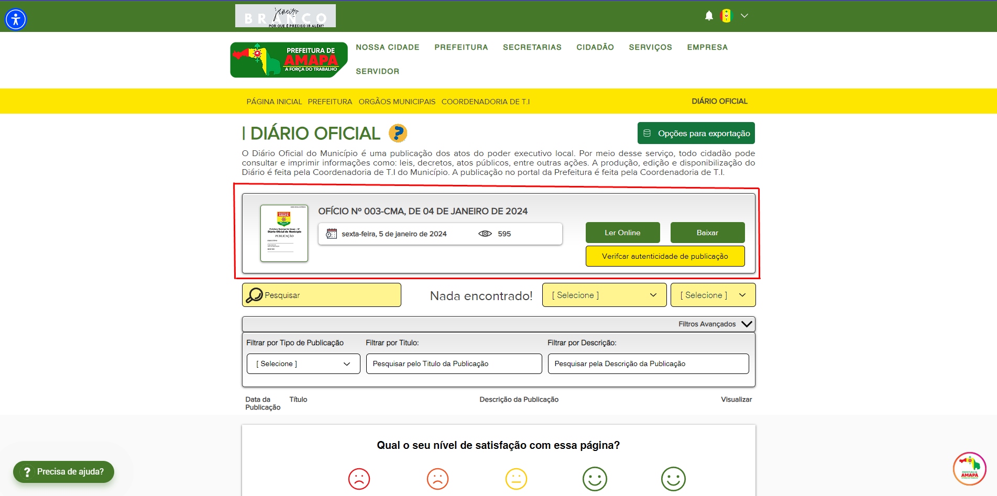997x496 pixels.
Task: Click the Pesquisar pelo Título field
Action: click(x=454, y=363)
